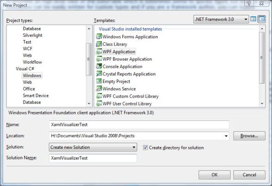The height and width of the screenshot is (186, 272).
Task: Select Windows Forms Application template label
Action: (130, 37)
